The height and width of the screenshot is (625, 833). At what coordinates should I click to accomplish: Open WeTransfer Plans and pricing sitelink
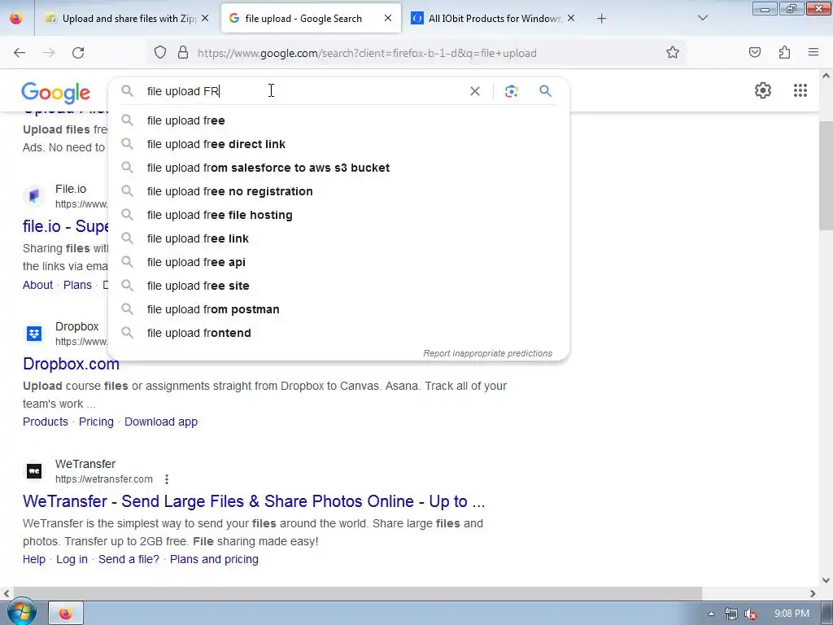(x=214, y=559)
